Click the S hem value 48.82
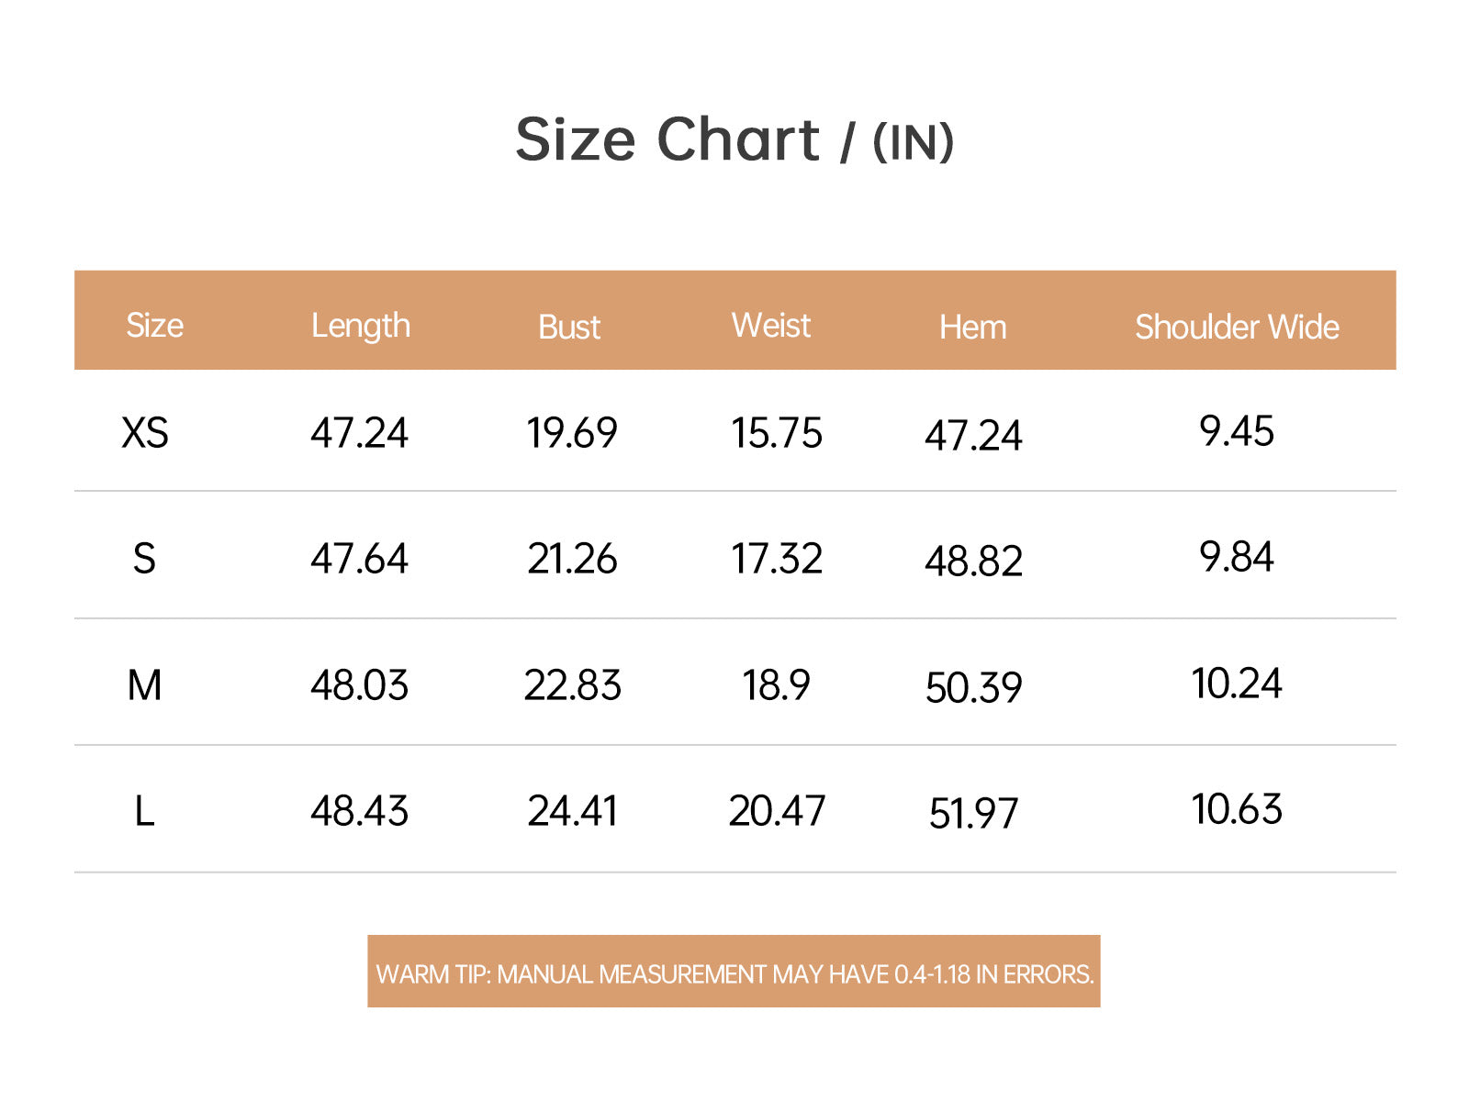1469x1101 pixels. pyautogui.click(x=973, y=561)
